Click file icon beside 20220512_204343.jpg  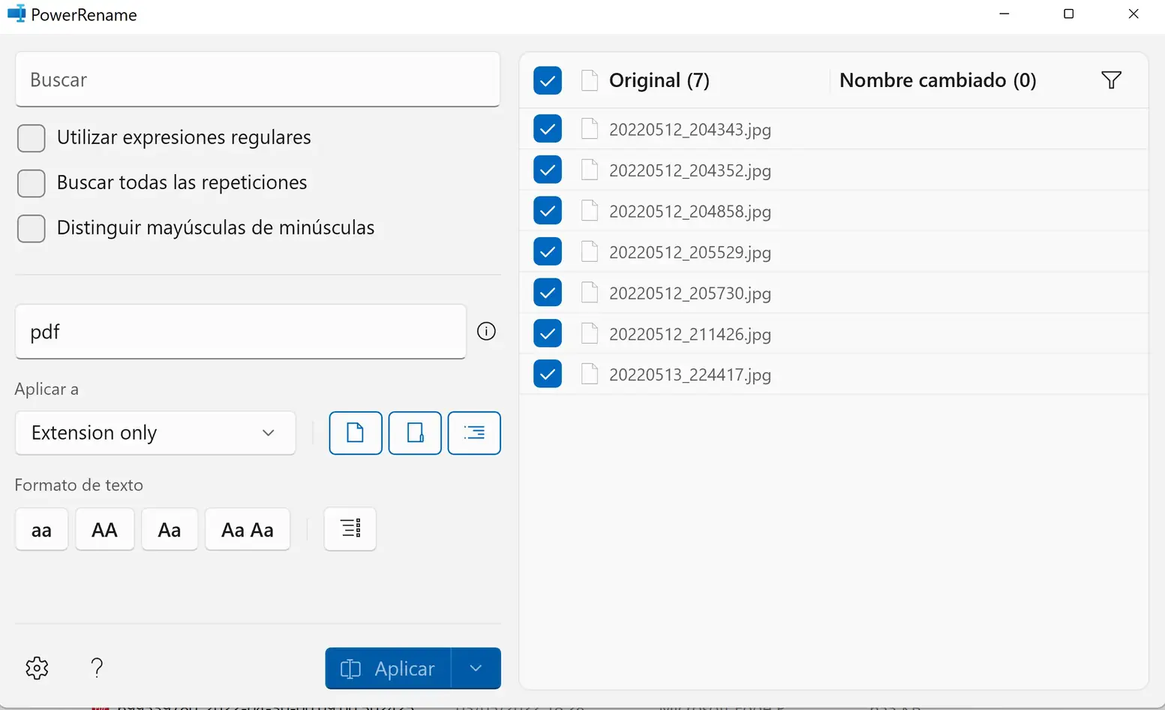(x=590, y=129)
